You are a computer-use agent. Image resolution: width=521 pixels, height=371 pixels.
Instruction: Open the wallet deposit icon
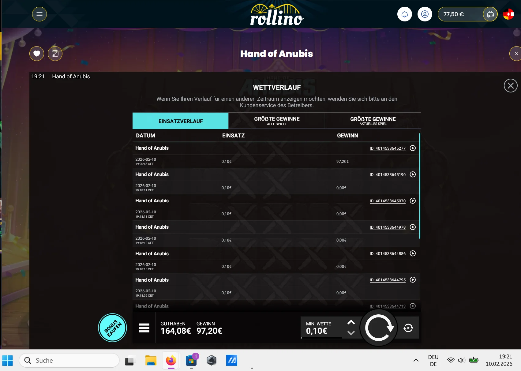coord(490,14)
